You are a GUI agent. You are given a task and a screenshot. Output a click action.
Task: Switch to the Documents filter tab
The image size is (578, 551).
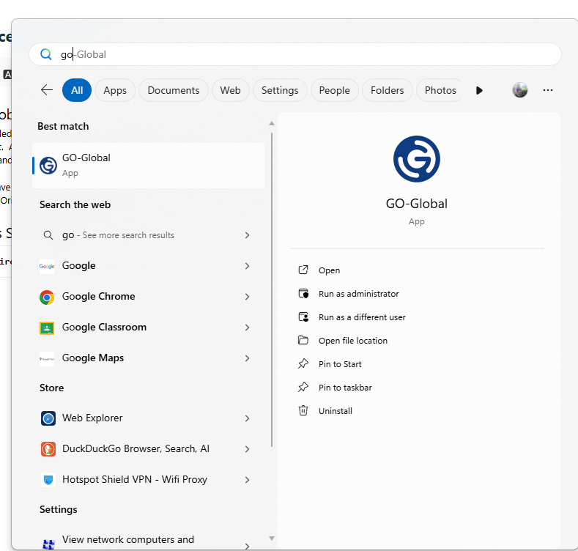coord(173,90)
